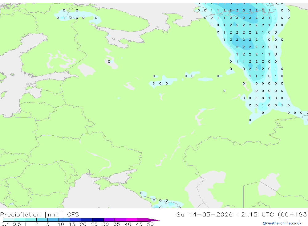The height and width of the screenshot is (226, 308).
Task: Click the '0.1' legend scale label
Action: pos(5,224)
